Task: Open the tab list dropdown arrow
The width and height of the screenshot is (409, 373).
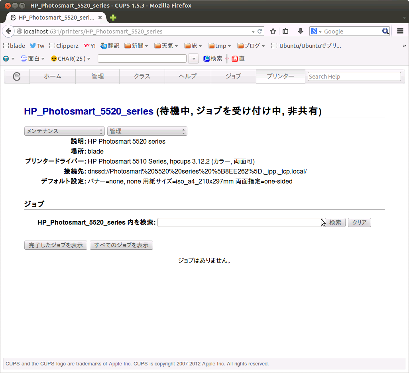Action: 404,18
